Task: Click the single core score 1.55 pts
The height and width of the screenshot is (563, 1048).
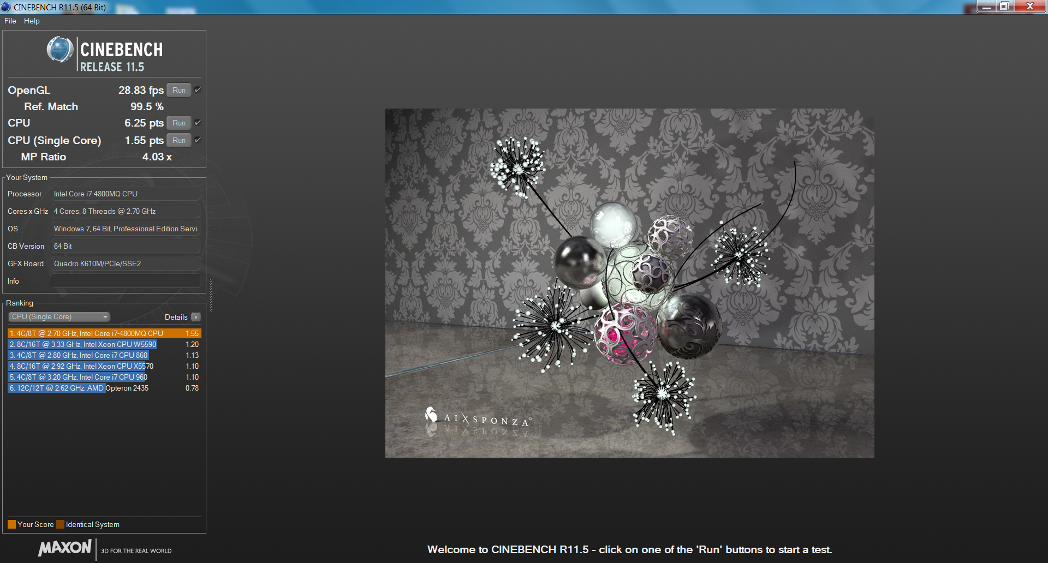Action: pyautogui.click(x=144, y=140)
